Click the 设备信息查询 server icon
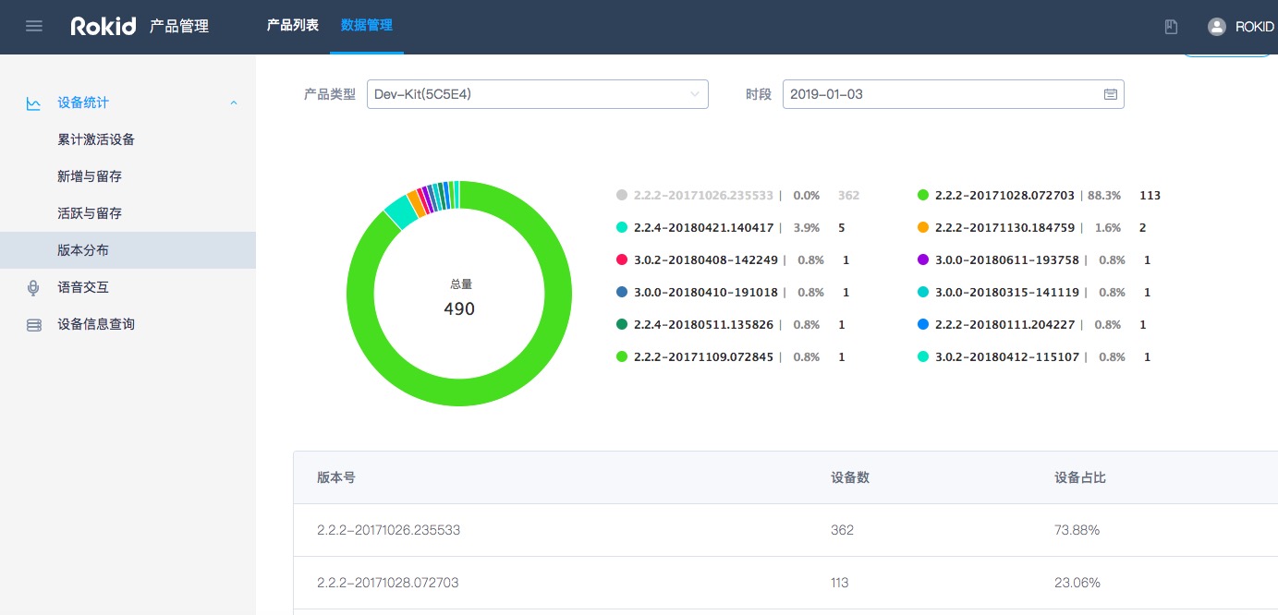 [33, 325]
